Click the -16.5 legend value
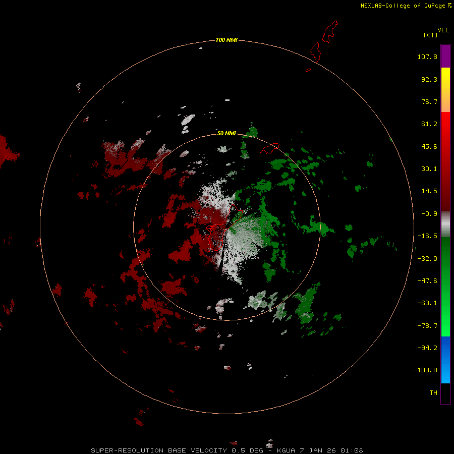Viewport: 454px width, 454px height. (427, 236)
